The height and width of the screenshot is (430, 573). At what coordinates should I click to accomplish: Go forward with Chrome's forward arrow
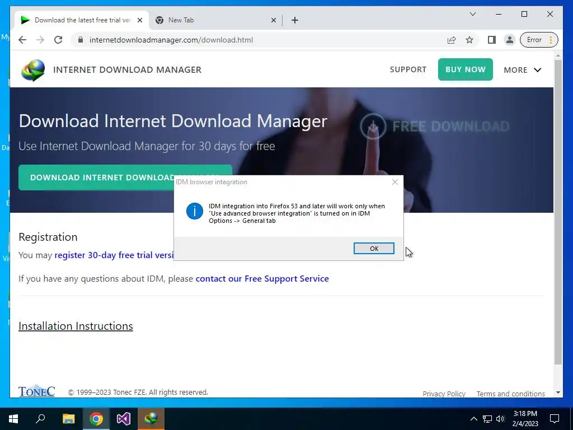40,40
